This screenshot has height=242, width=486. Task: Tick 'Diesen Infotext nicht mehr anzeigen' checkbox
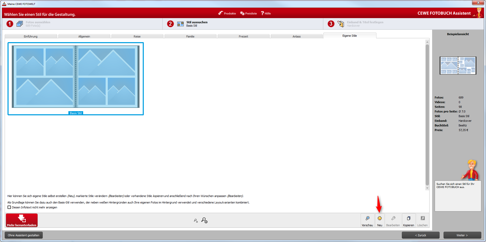click(x=9, y=207)
